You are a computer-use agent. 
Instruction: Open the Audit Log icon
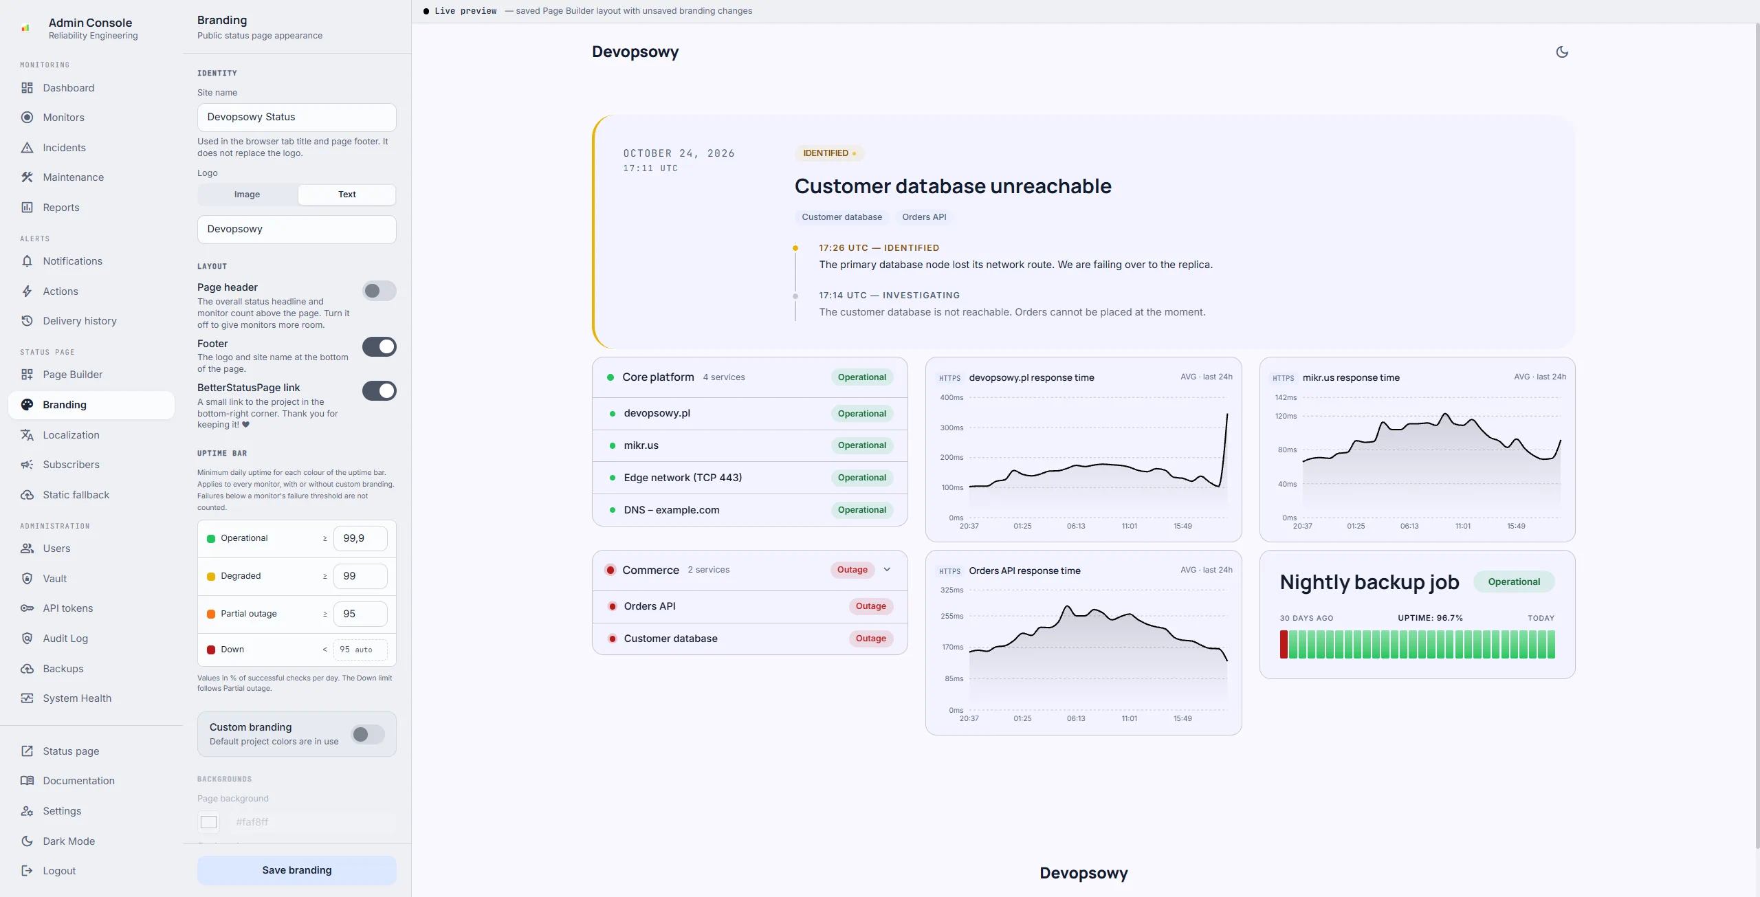click(x=27, y=639)
